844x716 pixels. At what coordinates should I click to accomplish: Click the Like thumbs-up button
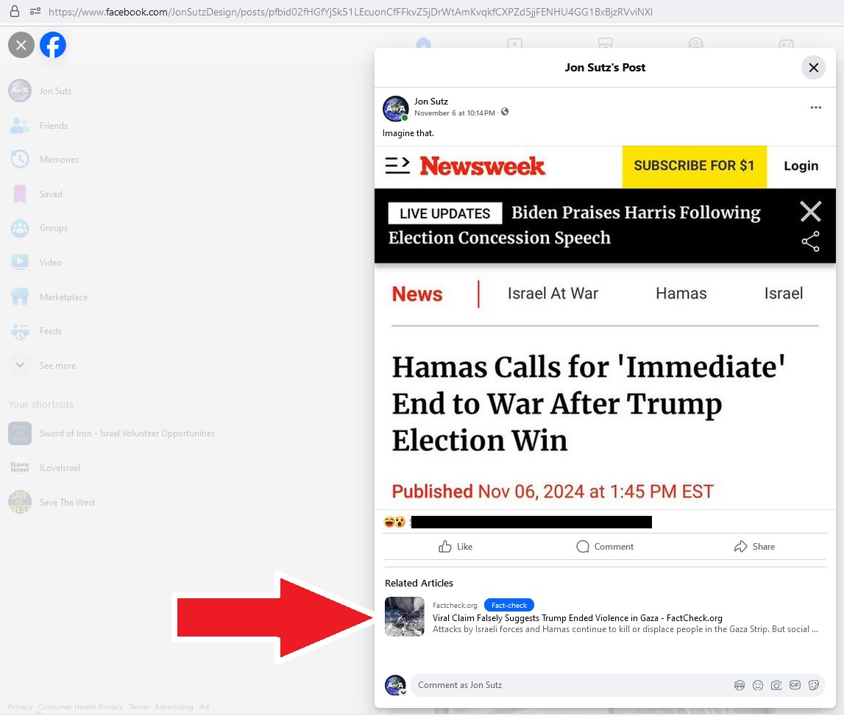coord(455,547)
